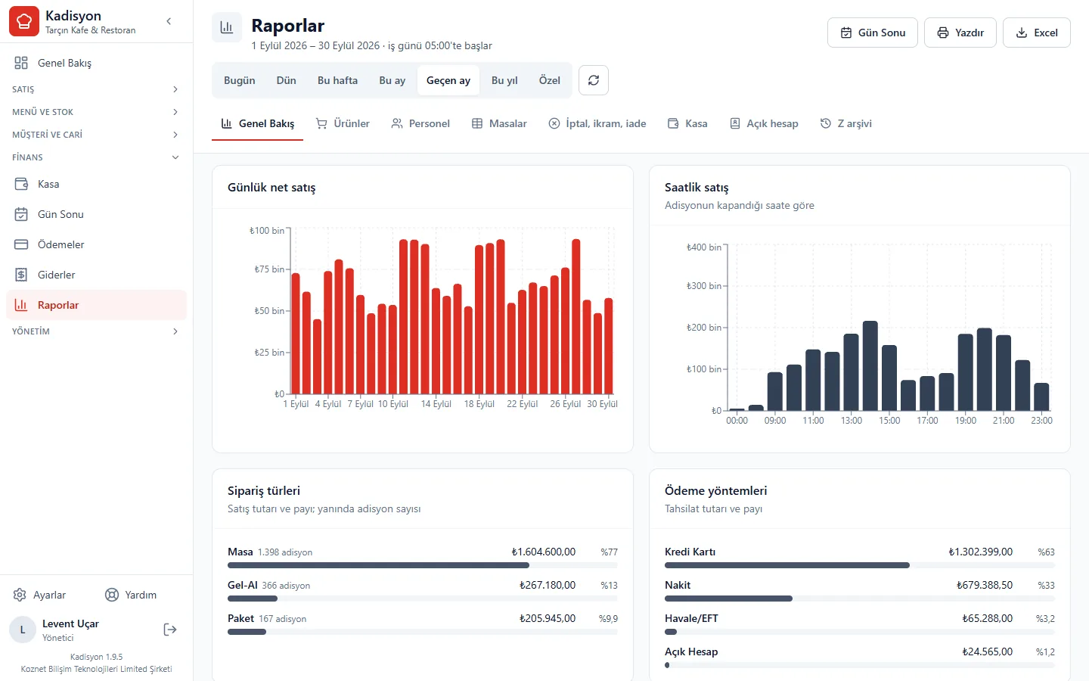The image size is (1089, 681).
Task: Collapse the FİNANS sidebar section
Action: click(x=96, y=157)
